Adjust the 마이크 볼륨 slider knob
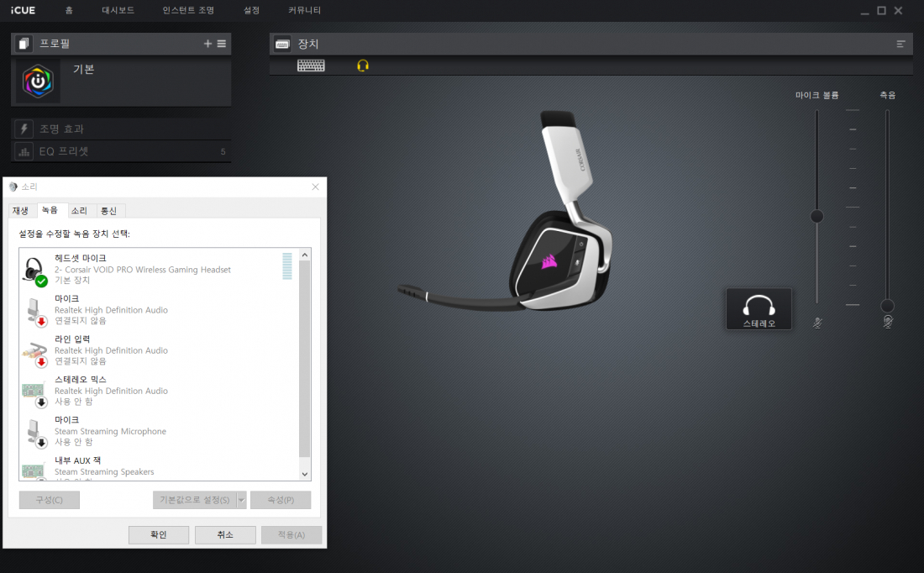 [816, 217]
